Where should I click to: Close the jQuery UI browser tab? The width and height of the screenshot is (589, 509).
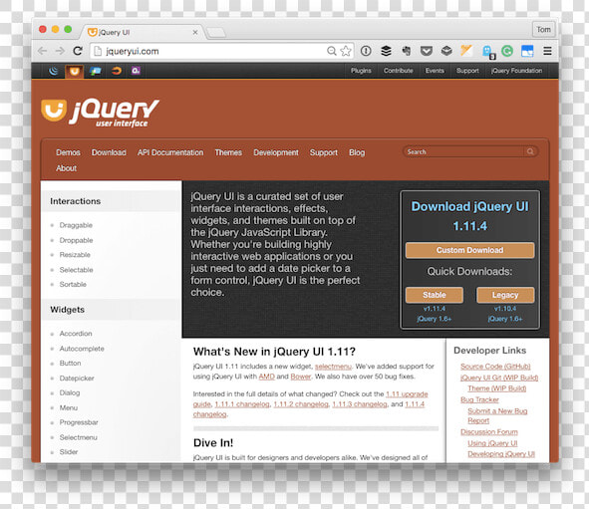click(195, 32)
